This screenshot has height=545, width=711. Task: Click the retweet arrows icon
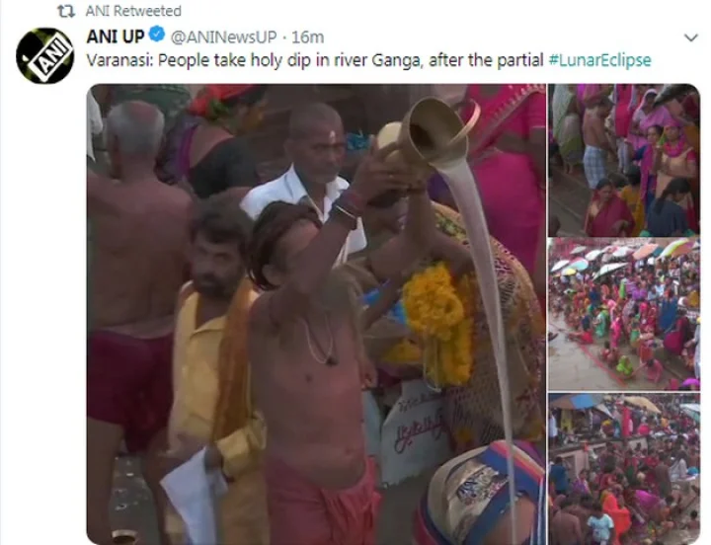pyautogui.click(x=66, y=11)
